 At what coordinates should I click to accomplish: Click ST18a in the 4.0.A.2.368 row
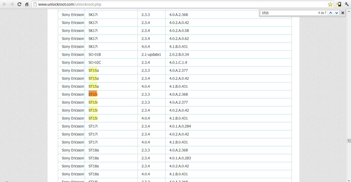point(94,150)
